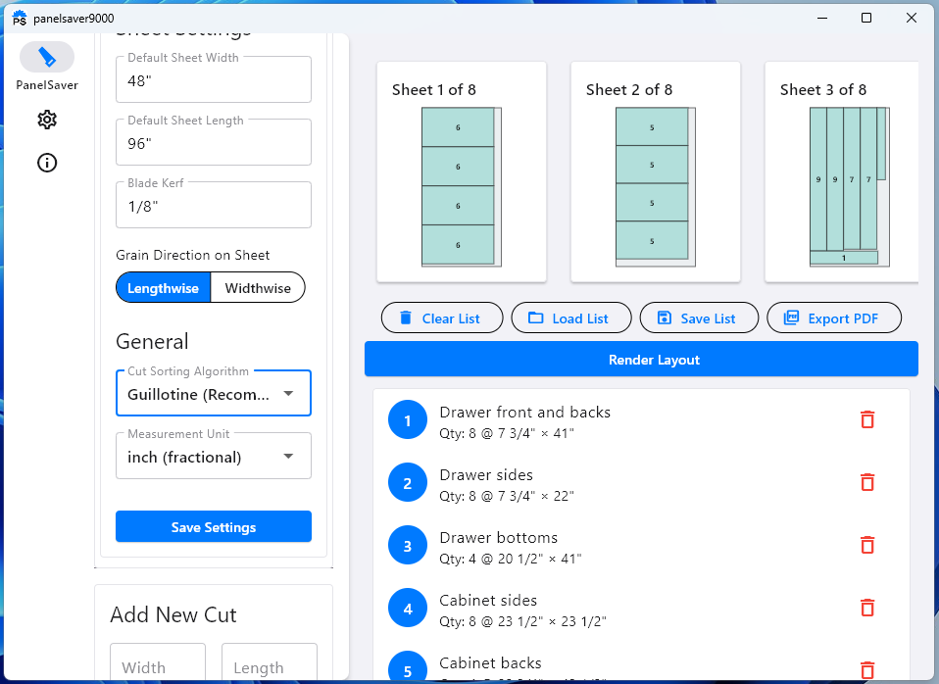This screenshot has width=939, height=684.
Task: Click Save Settings button
Action: pos(214,527)
